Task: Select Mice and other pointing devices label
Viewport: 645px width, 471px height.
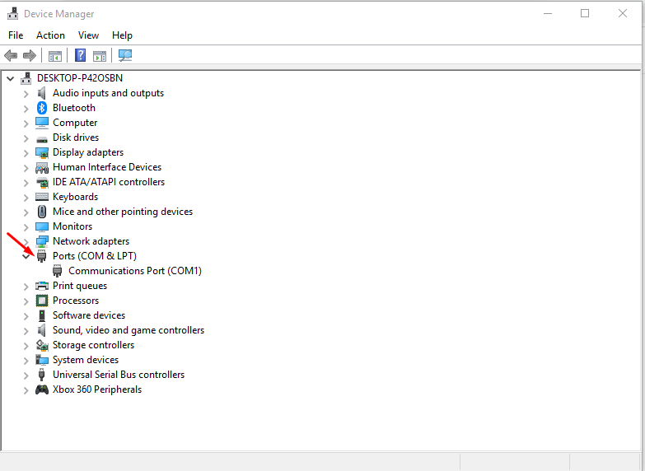Action: tap(123, 212)
